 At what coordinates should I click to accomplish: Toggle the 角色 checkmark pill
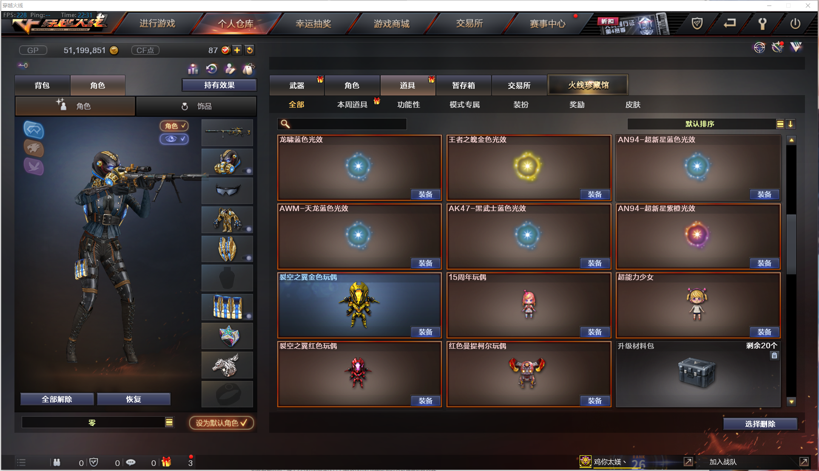point(174,126)
